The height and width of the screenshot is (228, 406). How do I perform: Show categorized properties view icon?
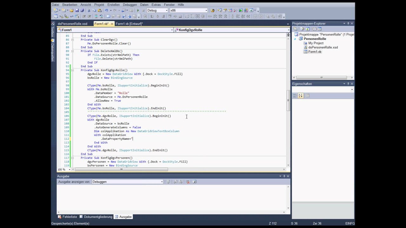click(295, 96)
